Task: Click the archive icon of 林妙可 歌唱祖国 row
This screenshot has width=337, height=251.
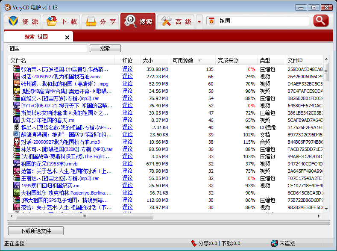Action: tap(17, 149)
